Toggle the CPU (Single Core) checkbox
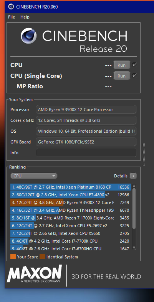The height and width of the screenshot is (302, 154). (135, 76)
